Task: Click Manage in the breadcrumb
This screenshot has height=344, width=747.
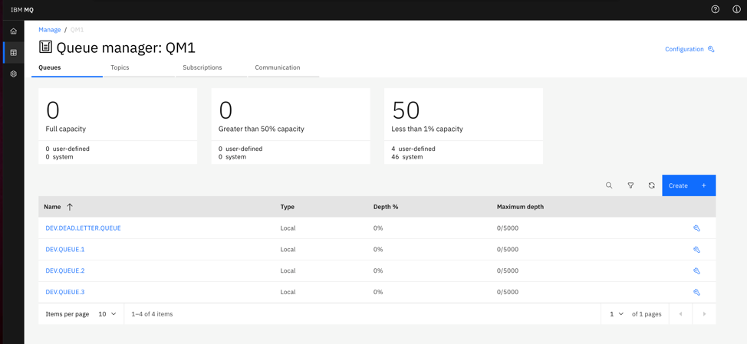Action: point(50,30)
